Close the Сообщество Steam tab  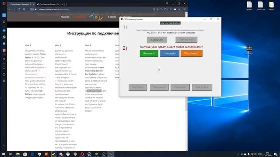[x=63, y=4]
